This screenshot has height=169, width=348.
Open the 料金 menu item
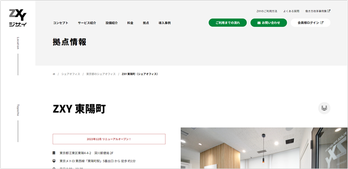tap(130, 23)
